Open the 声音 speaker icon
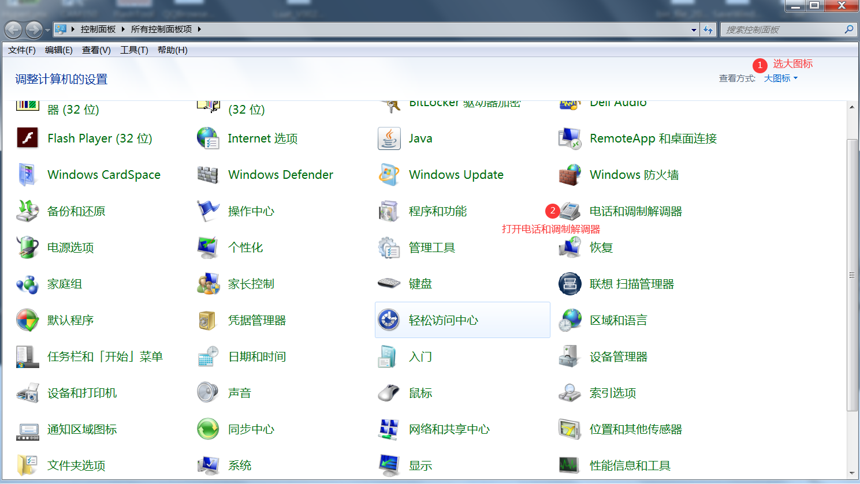This screenshot has width=860, height=484. 208,393
